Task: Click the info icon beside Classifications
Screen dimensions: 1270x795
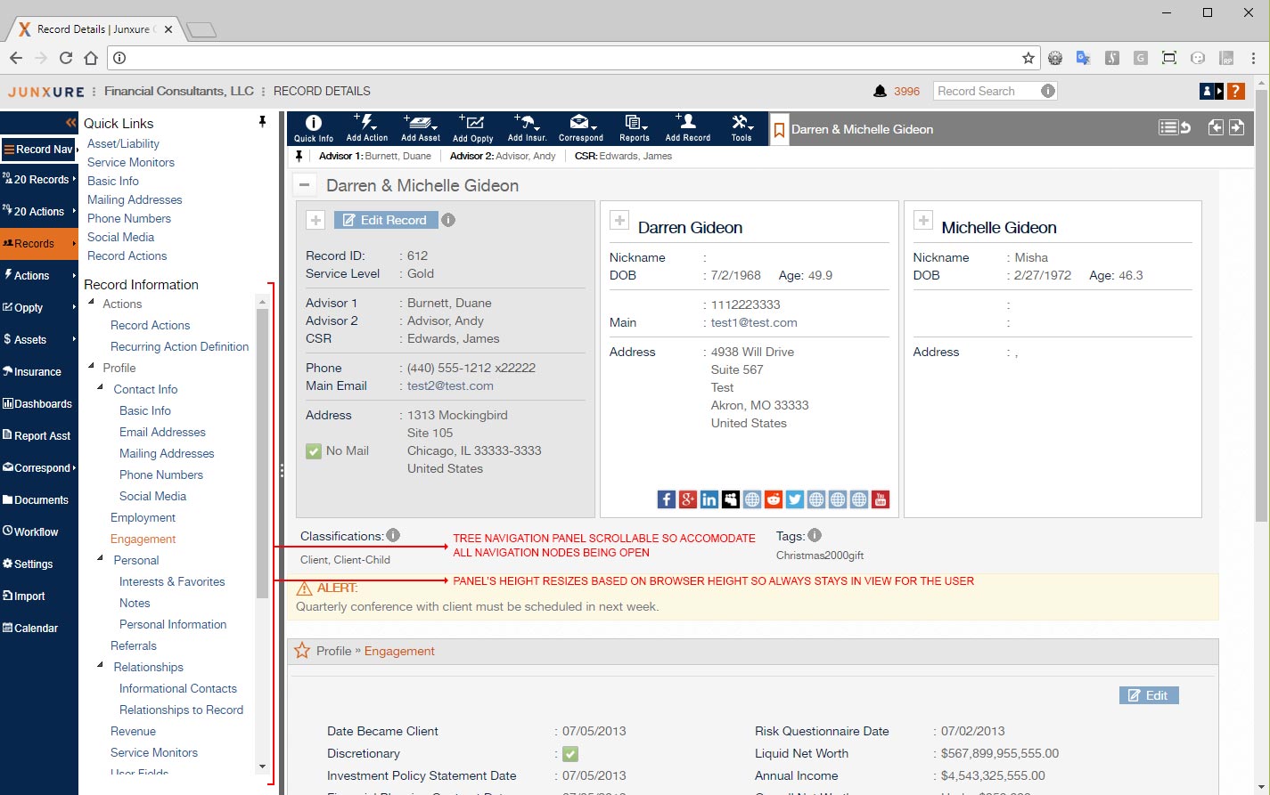Action: pyautogui.click(x=393, y=536)
